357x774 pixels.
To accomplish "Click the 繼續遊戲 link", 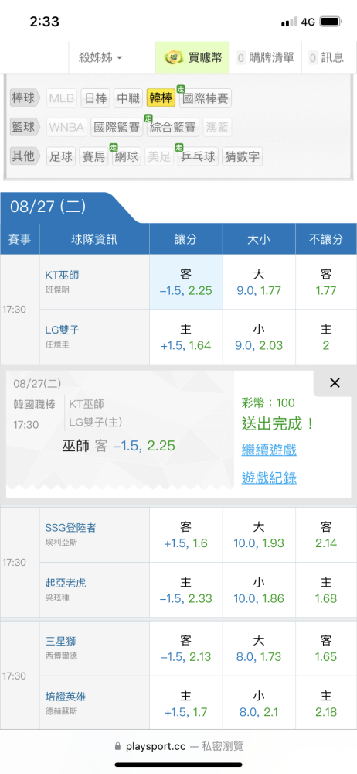I will click(269, 450).
